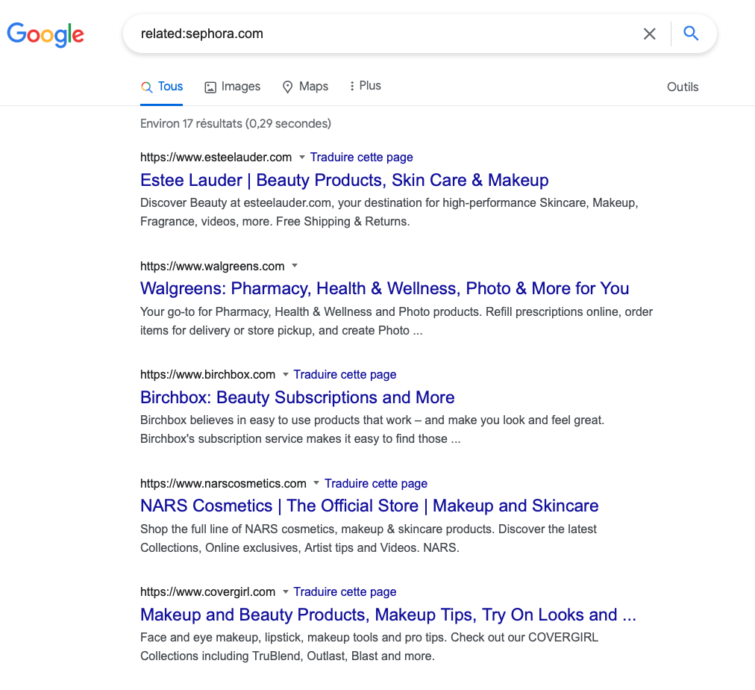Screen dimensions: 755x690
Task: Open the NARS Cosmetics Official Store result
Action: (369, 506)
